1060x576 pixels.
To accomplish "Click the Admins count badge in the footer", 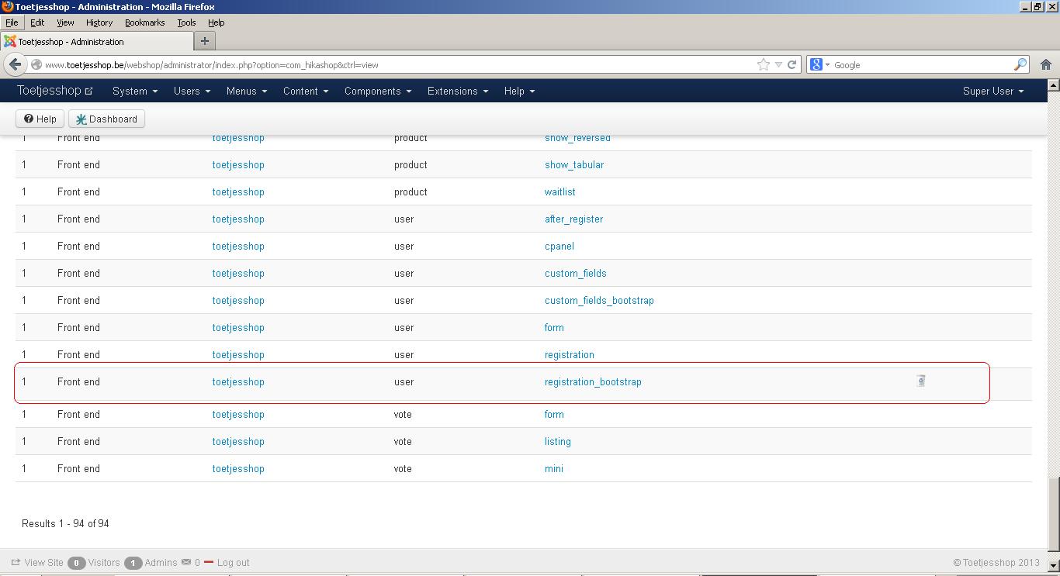I will 133,563.
